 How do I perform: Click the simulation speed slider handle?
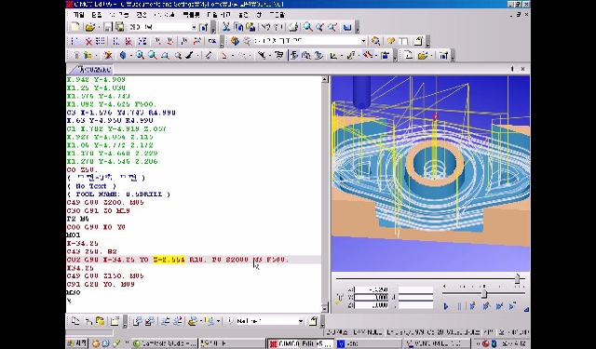tap(484, 293)
